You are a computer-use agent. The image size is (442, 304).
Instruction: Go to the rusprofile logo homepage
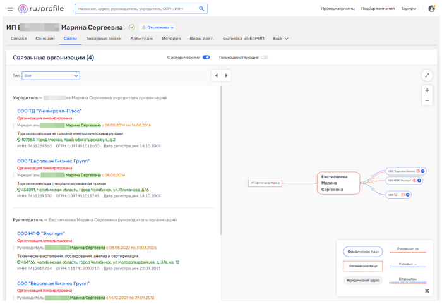click(41, 9)
